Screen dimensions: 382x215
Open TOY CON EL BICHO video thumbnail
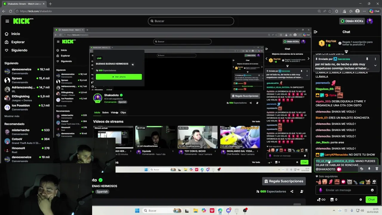point(198,137)
